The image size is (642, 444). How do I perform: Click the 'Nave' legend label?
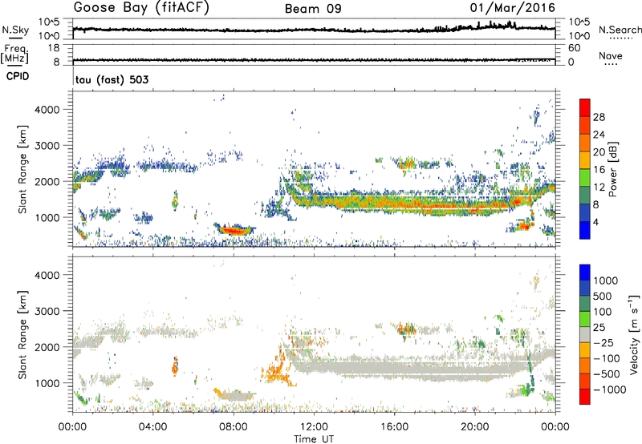611,55
